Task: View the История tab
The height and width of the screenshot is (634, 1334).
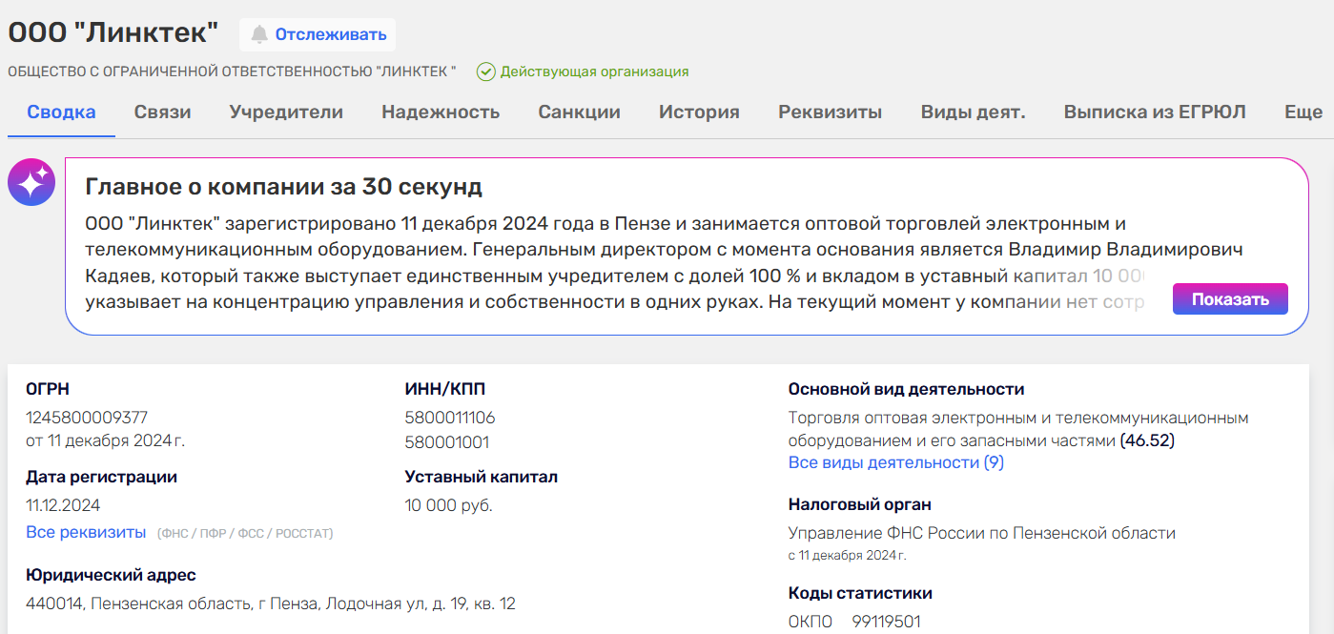Action: (699, 112)
